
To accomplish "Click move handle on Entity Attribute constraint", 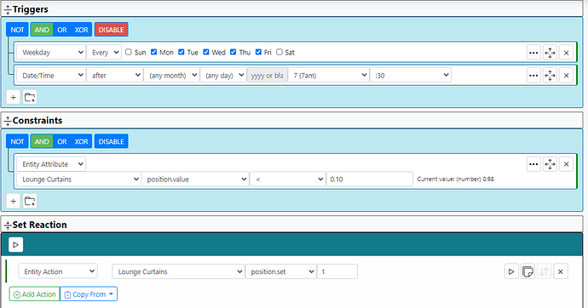I will (550, 164).
